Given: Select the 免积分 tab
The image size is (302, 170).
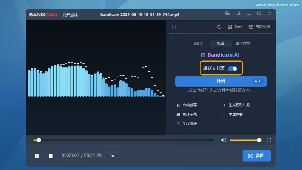Looking at the screenshot, I should [199, 43].
